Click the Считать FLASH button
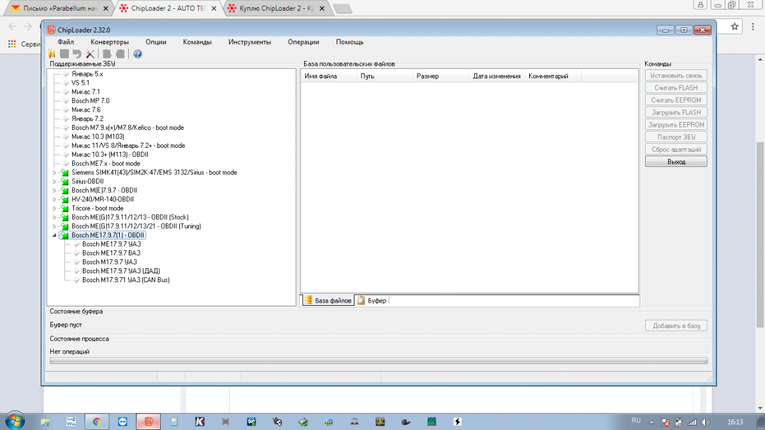The width and height of the screenshot is (765, 430). 676,88
